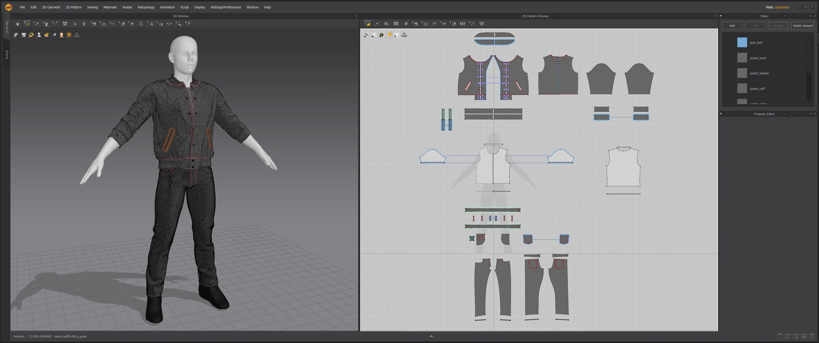Collapse the Property Editor with arrow icon
Screen dimensions: 819x343
point(721,114)
